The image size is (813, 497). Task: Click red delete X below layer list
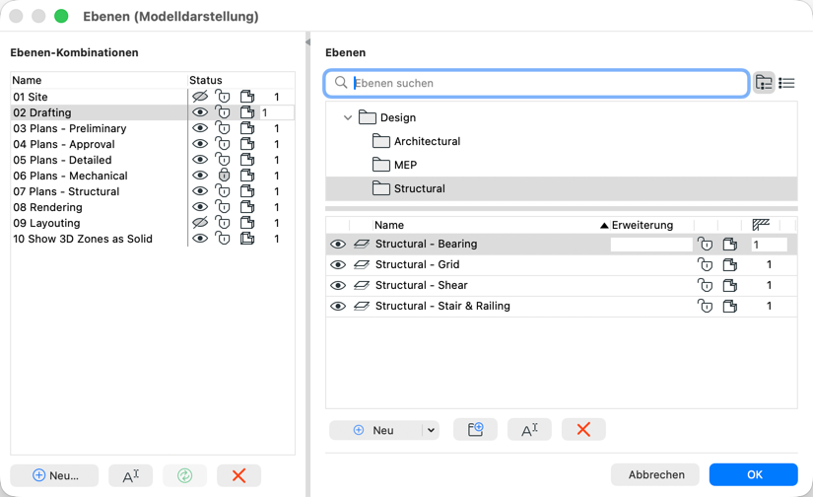pyautogui.click(x=583, y=430)
